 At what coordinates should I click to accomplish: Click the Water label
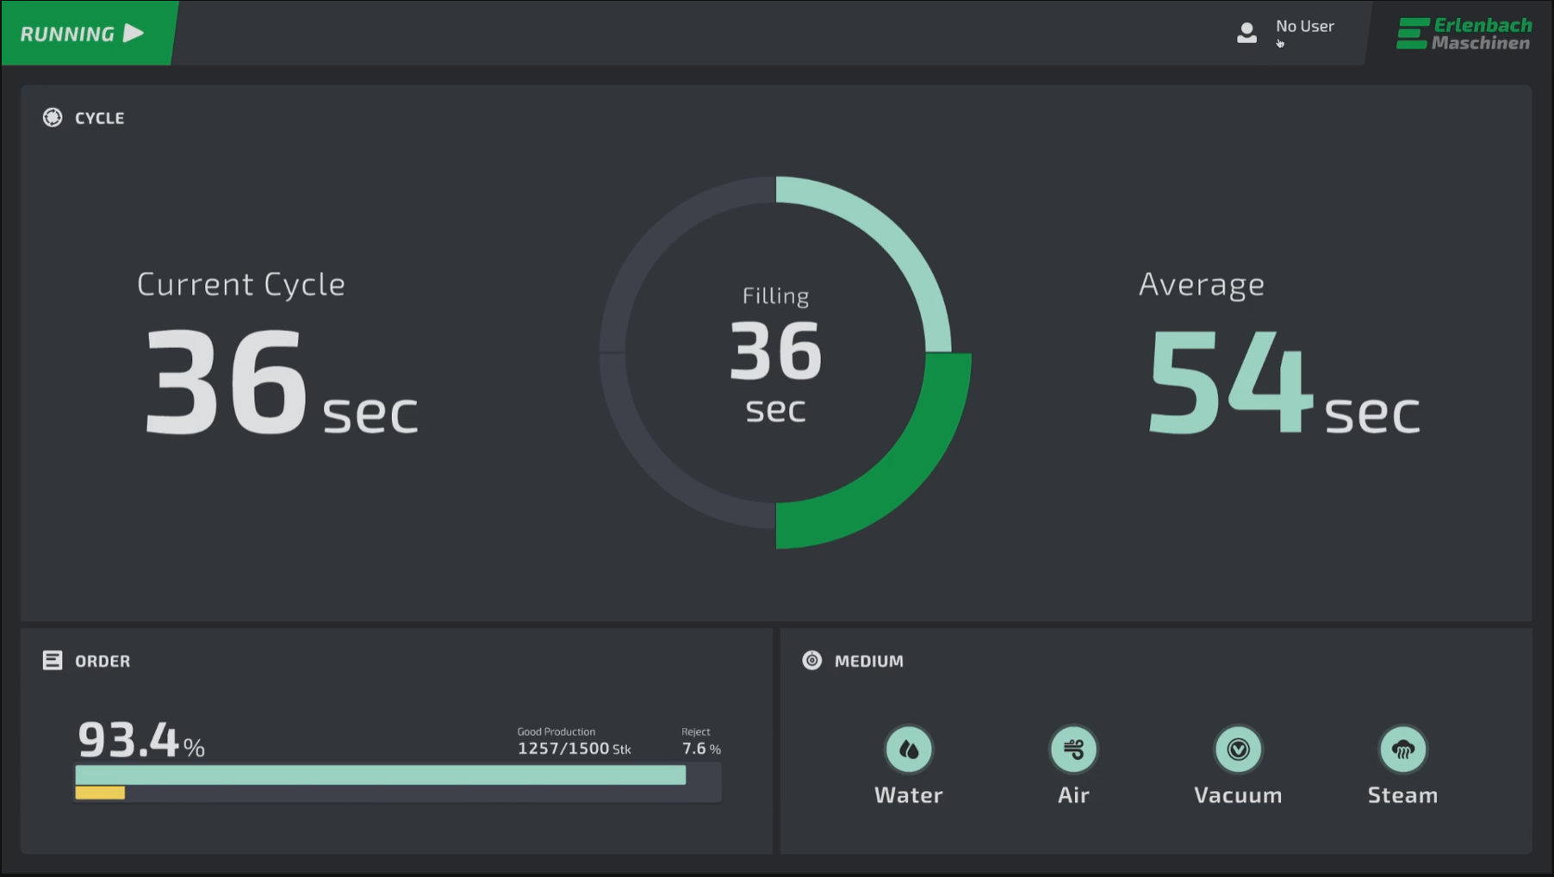909,794
